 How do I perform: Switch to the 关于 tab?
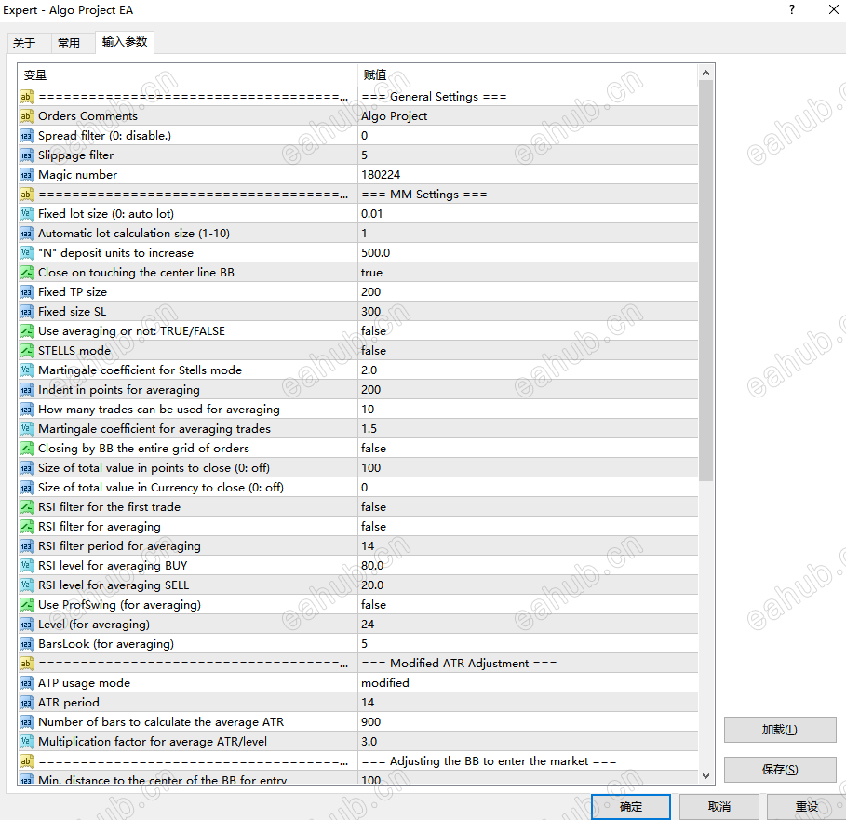[24, 43]
